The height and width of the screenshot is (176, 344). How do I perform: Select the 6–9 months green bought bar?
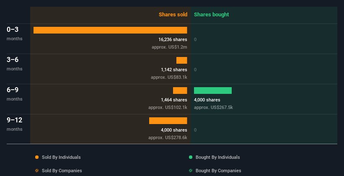click(x=213, y=91)
